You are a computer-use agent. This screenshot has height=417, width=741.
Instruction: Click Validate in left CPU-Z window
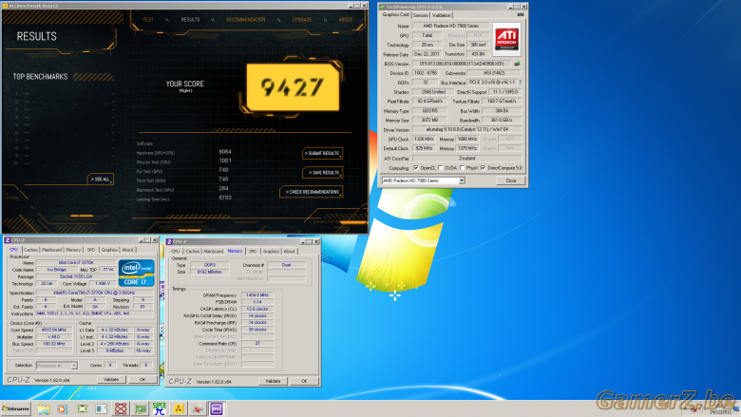pos(111,380)
